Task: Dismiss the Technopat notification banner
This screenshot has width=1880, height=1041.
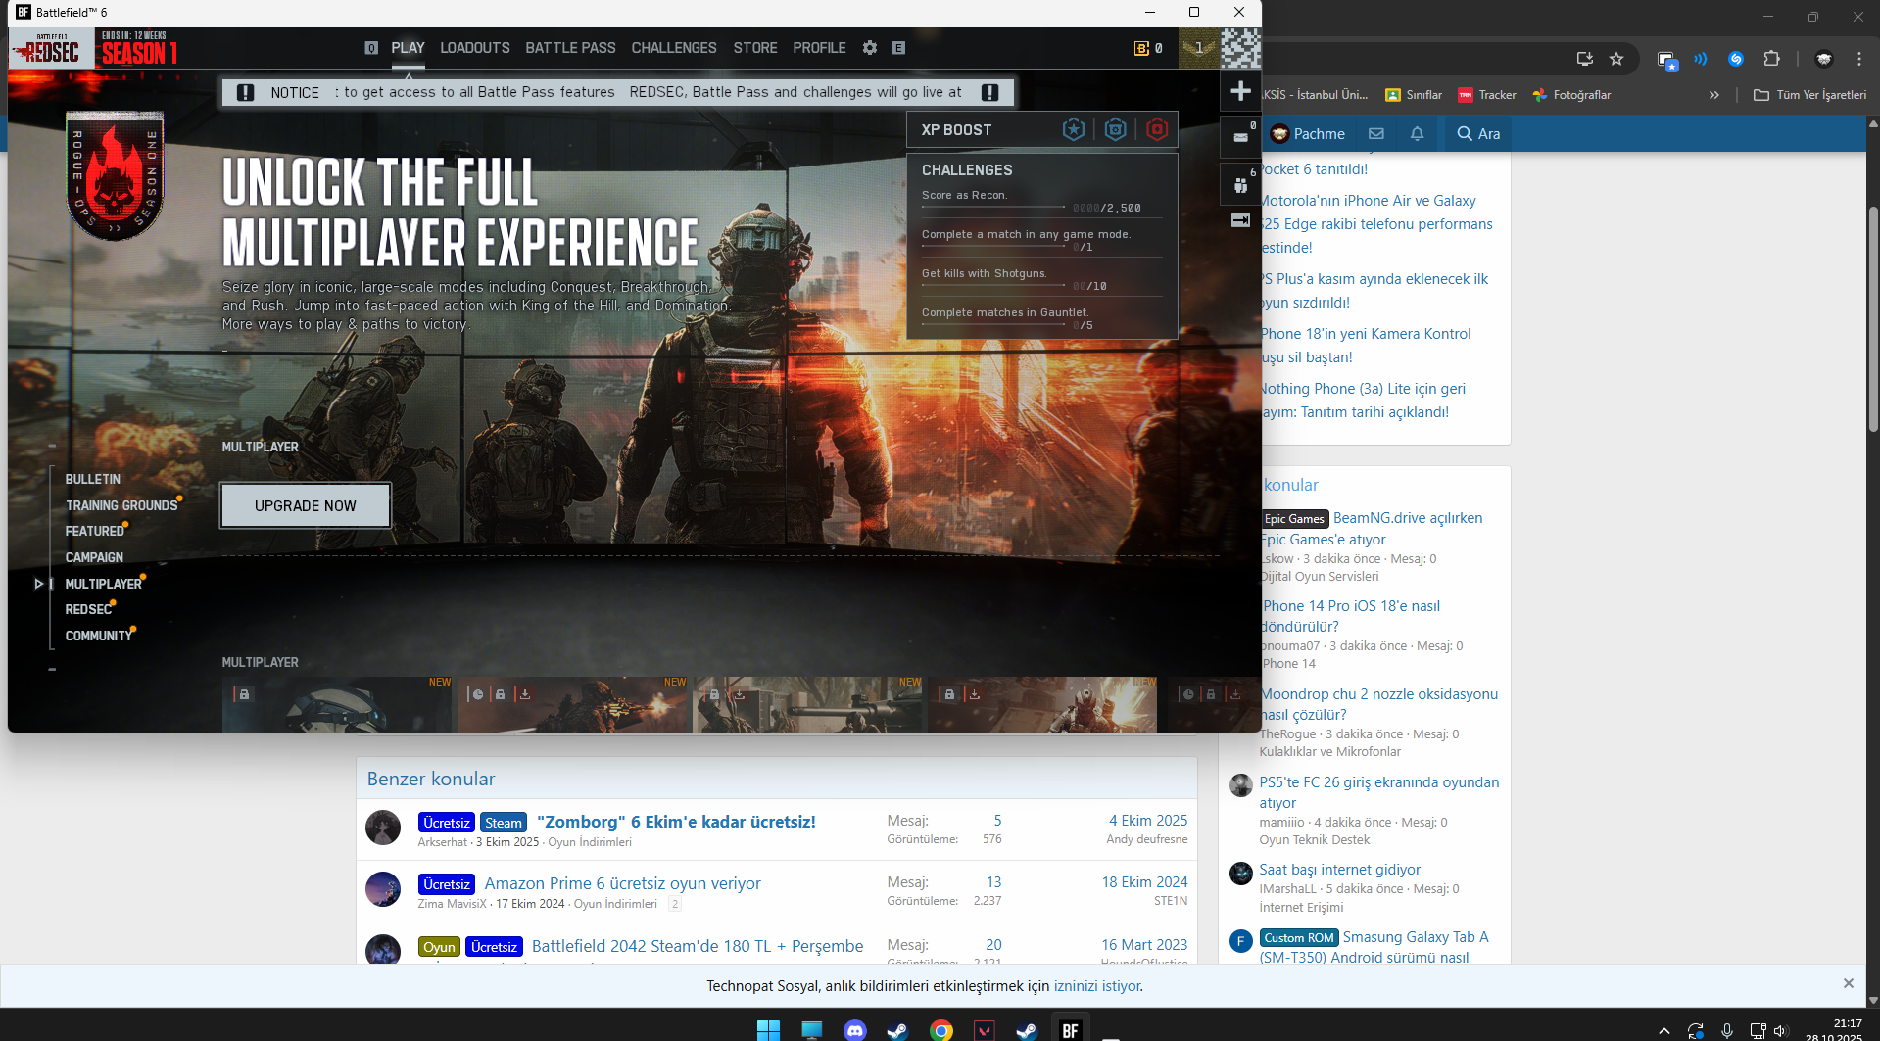Action: coord(1848,983)
